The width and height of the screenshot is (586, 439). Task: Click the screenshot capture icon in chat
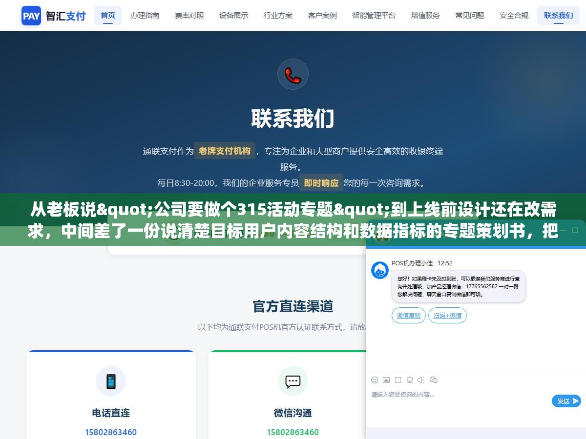[x=398, y=379]
